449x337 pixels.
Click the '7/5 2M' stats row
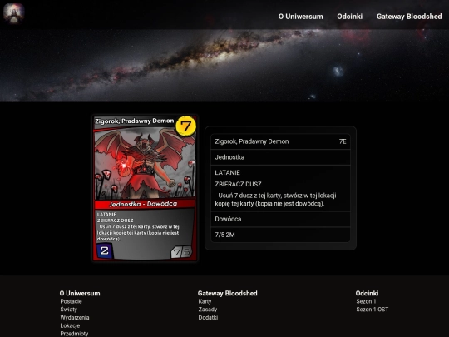pyautogui.click(x=280, y=235)
